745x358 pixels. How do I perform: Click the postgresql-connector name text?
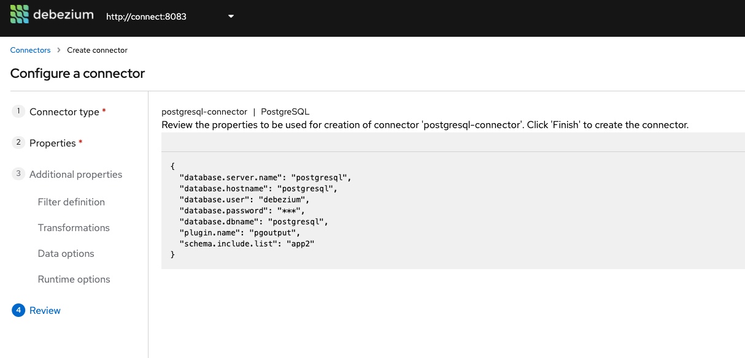coord(204,112)
